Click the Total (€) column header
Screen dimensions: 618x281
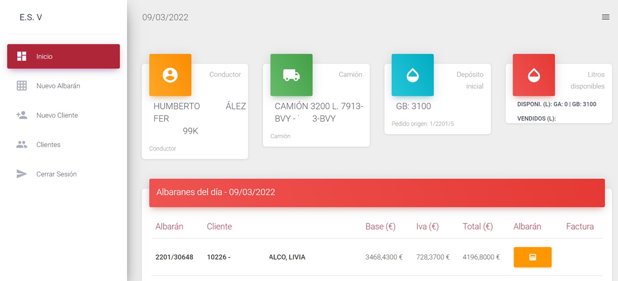coord(477,227)
